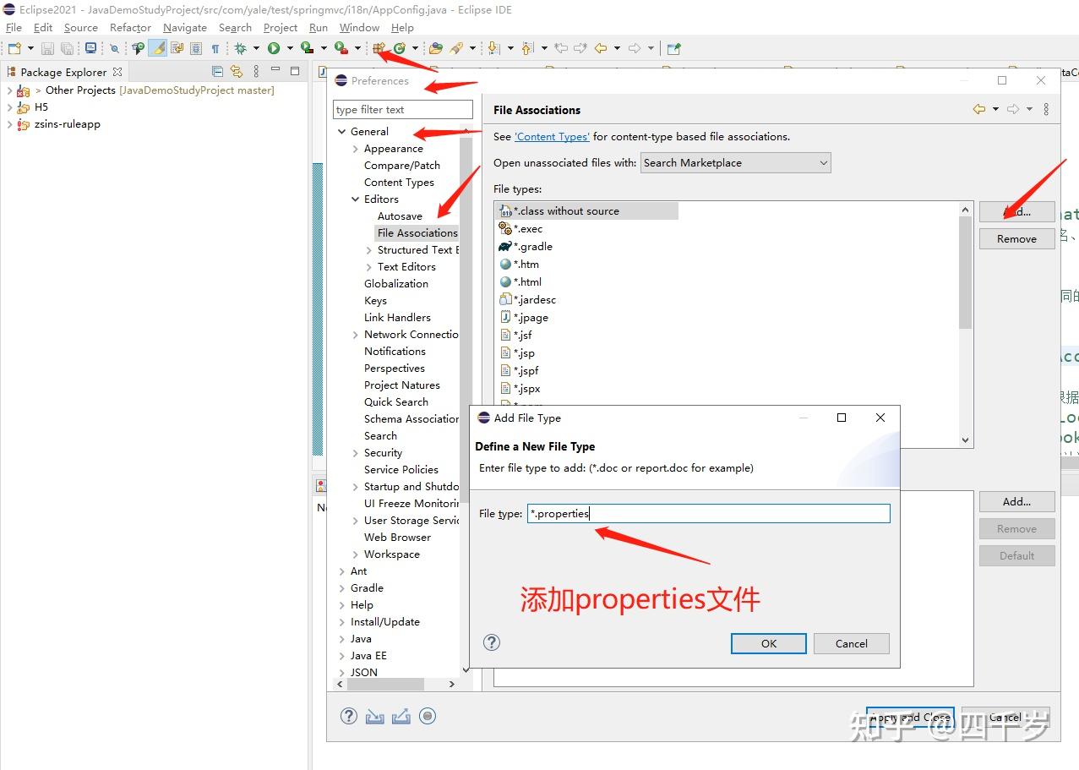Viewport: 1079px width, 770px height.
Task: Expand the Security tree node
Action: [355, 453]
